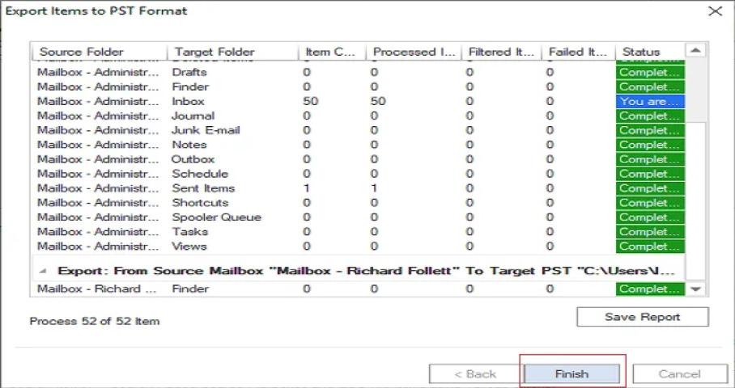735x388 pixels.
Task: Click the Item Count column header
Action: [330, 52]
